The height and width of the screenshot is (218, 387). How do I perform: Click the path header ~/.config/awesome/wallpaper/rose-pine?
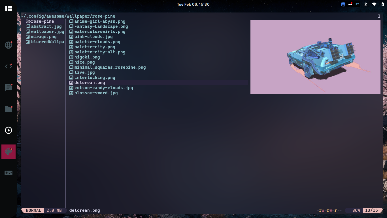click(x=68, y=16)
